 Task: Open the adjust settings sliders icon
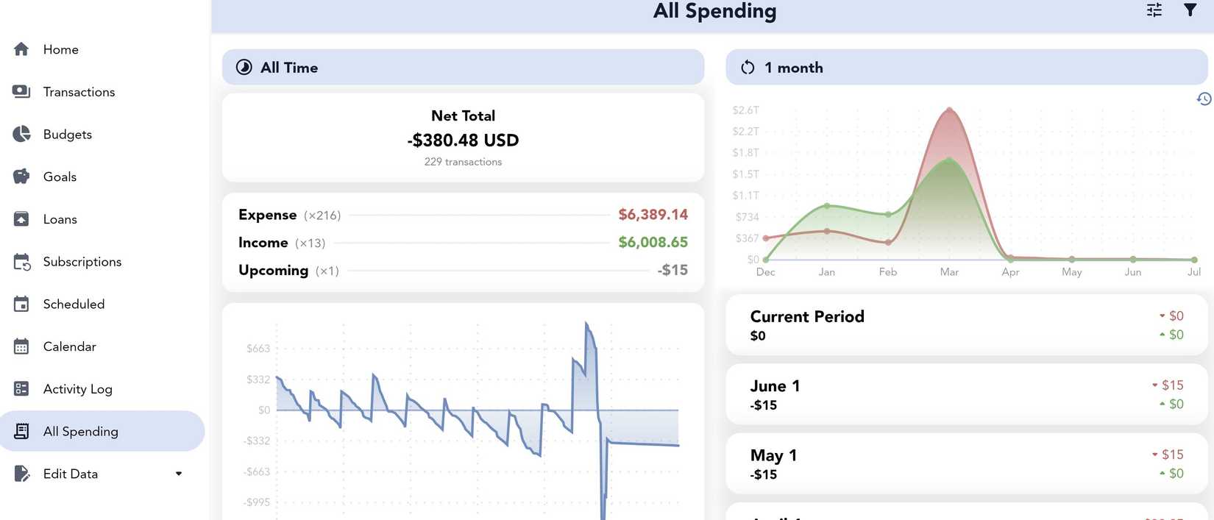1154,10
